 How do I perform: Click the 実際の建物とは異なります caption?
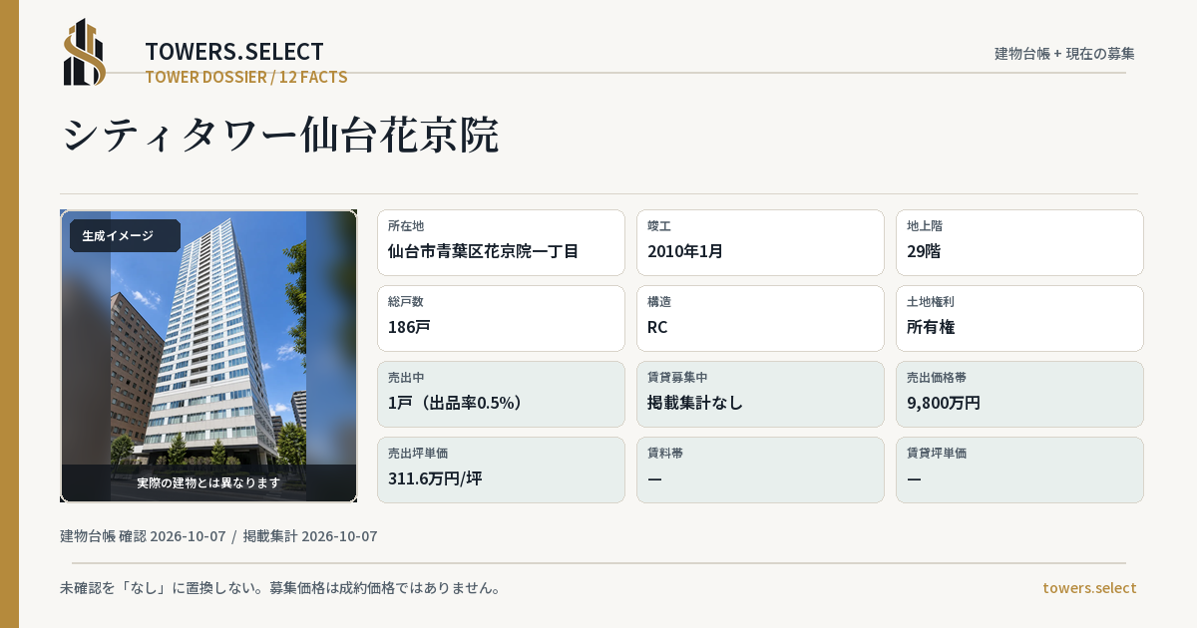(208, 482)
